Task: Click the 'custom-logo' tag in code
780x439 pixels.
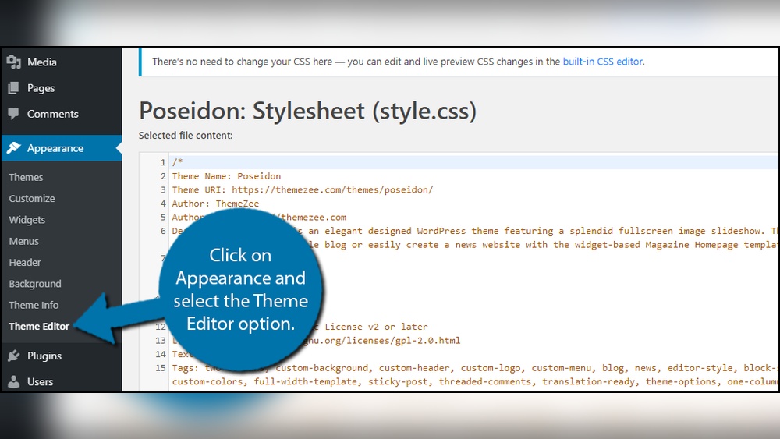Action: click(491, 368)
